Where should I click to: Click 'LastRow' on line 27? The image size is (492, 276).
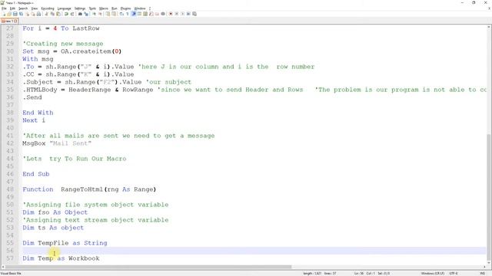coord(85,28)
